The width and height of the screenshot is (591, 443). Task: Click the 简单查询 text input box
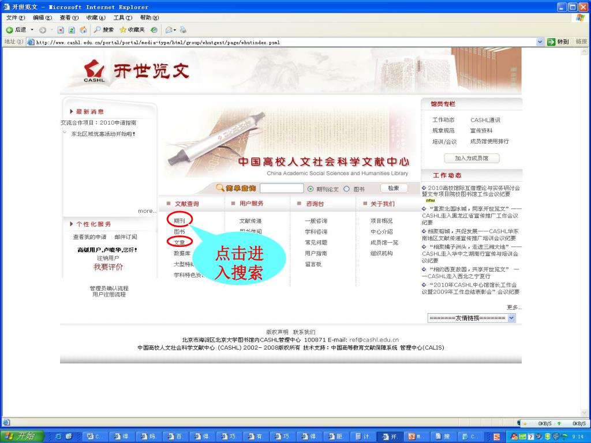pyautogui.click(x=282, y=188)
